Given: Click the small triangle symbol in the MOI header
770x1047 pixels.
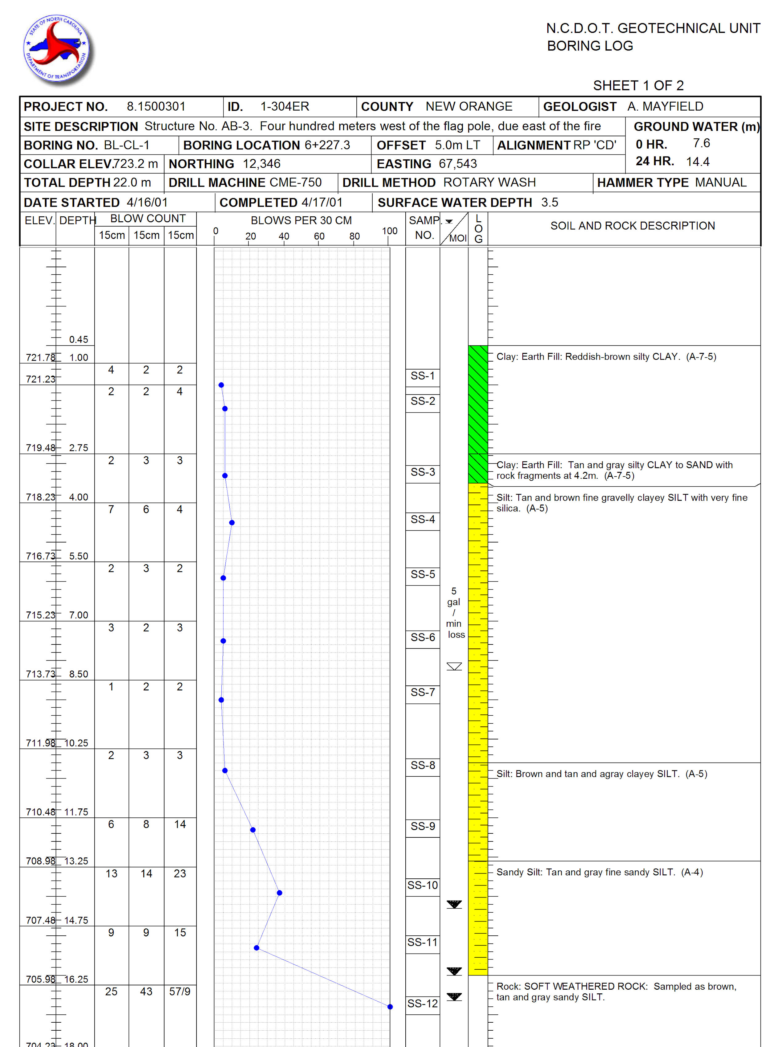Looking at the screenshot, I should pyautogui.click(x=449, y=222).
